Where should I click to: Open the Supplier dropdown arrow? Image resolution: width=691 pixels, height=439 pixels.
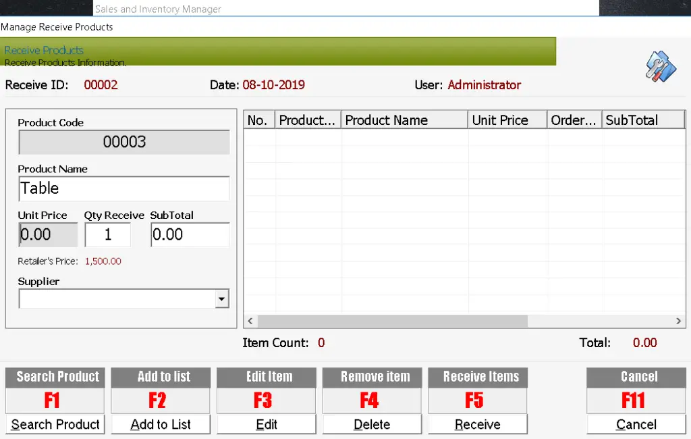221,299
